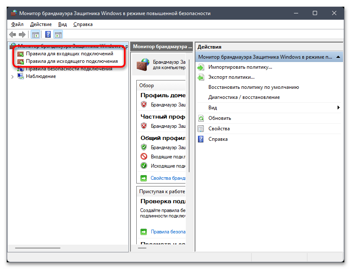Toggle the action pane toolbar icon
The image size is (351, 269).
click(58, 35)
